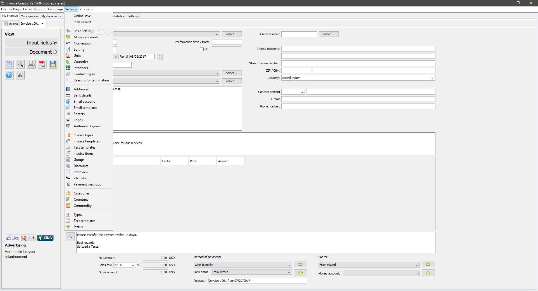Expand the Method of payment dropdown
The height and width of the screenshot is (291, 538).
(289, 265)
